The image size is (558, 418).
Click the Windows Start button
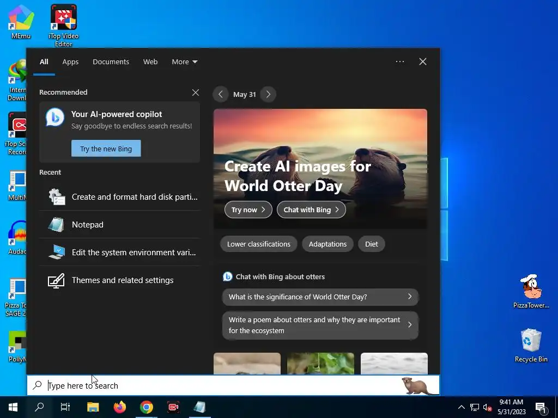coord(13,407)
